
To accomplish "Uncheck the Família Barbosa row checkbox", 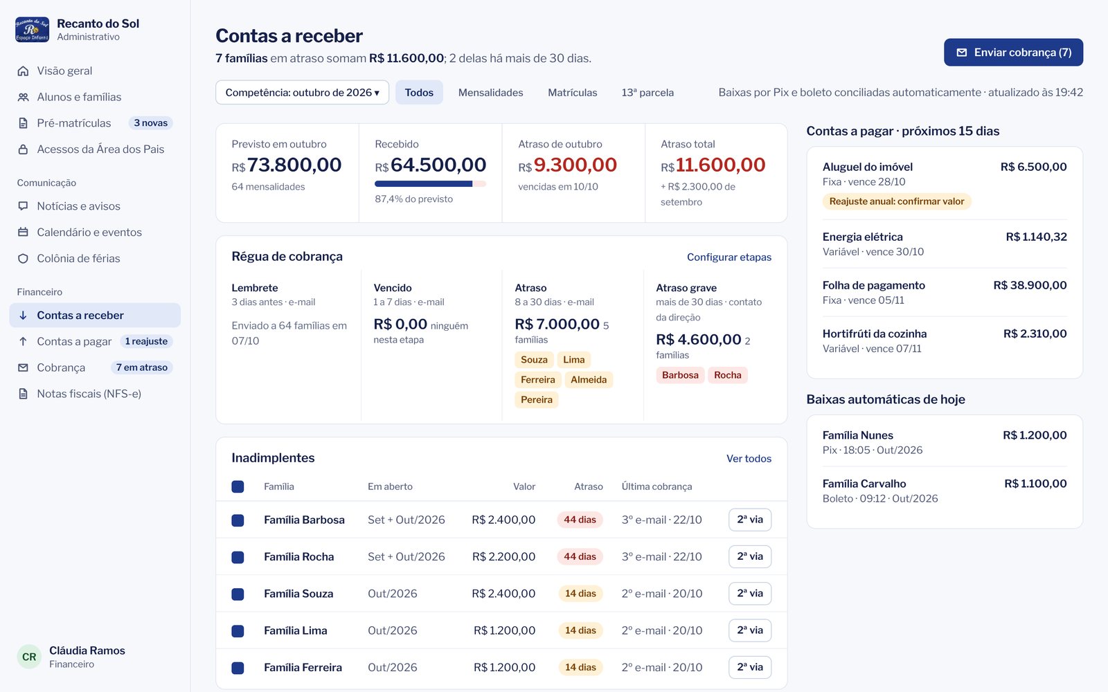I will (238, 520).
